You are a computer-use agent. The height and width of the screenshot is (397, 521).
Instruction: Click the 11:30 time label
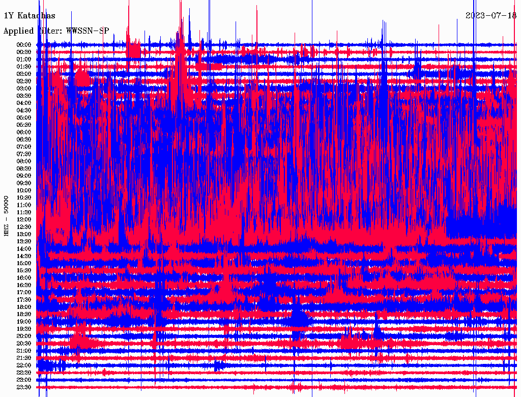pyautogui.click(x=24, y=212)
